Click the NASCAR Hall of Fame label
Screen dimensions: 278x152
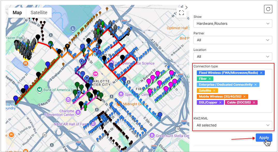click(71, 124)
